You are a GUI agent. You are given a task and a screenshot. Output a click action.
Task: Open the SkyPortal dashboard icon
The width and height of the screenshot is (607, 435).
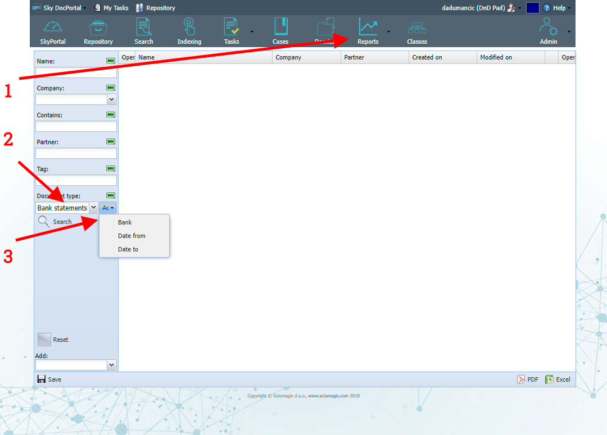[53, 31]
